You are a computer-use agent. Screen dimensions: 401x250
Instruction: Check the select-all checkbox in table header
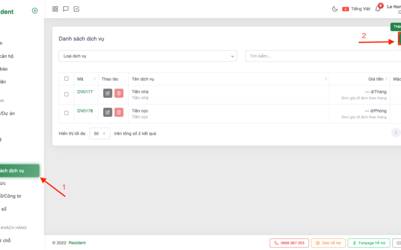point(66,79)
